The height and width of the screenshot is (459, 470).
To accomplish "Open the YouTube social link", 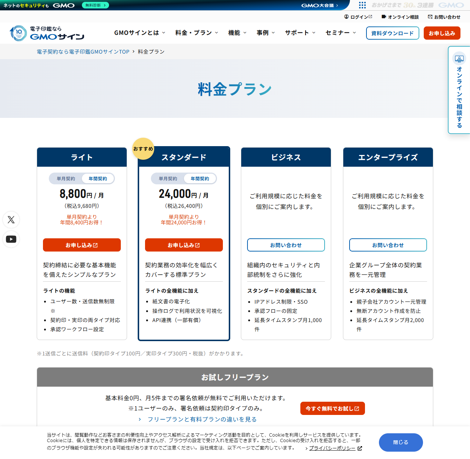I will pyautogui.click(x=11, y=239).
